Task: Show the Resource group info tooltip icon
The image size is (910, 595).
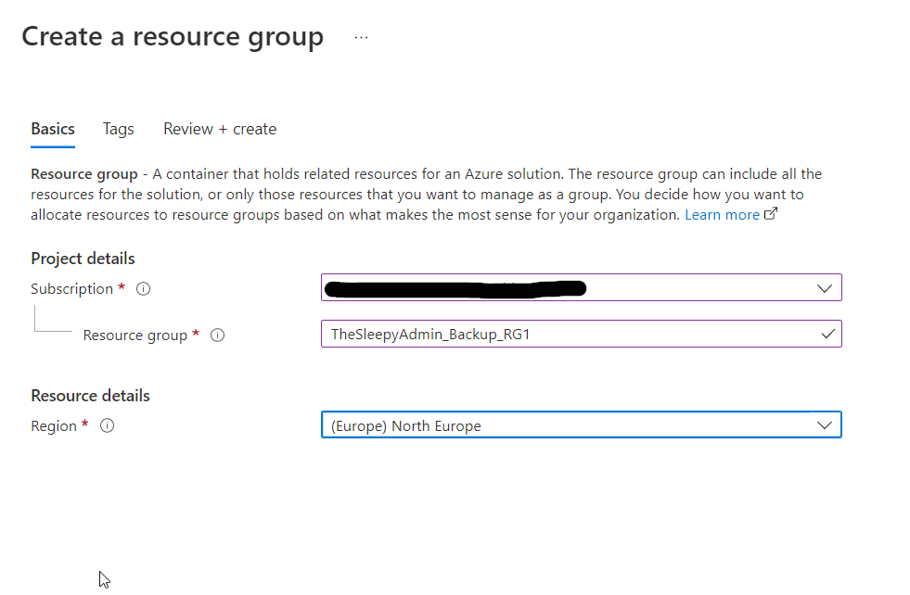Action: pos(218,335)
